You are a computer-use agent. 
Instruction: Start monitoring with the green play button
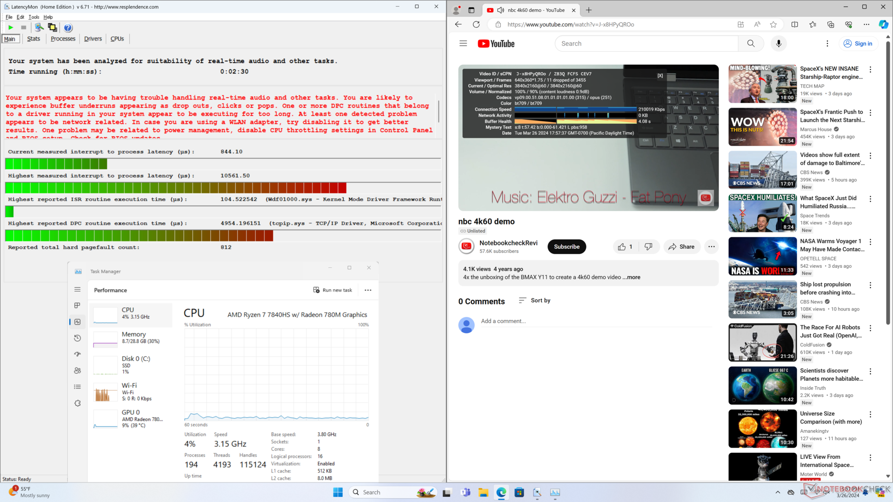[11, 28]
